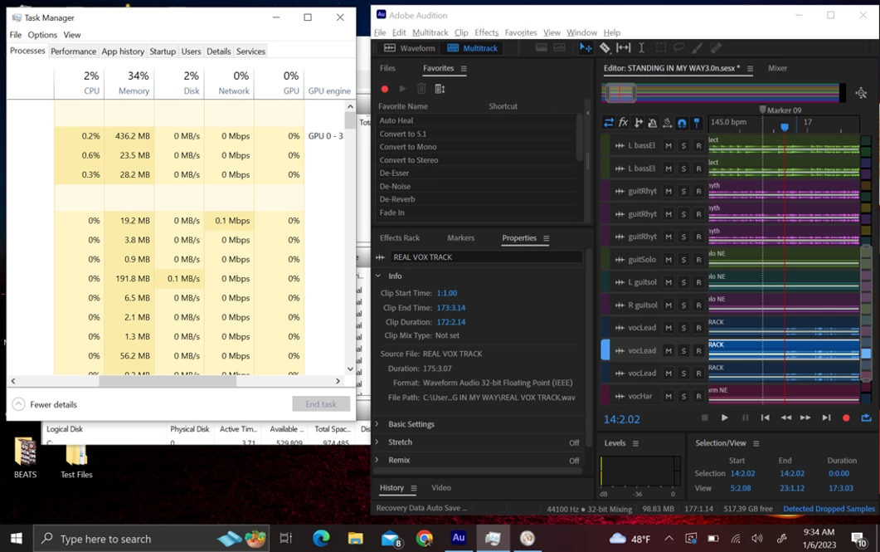Open the Effects menu in Audition
The image size is (880, 552).
pyautogui.click(x=486, y=32)
